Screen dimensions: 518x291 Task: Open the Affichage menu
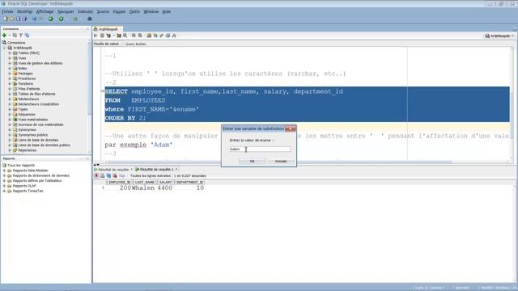click(x=45, y=11)
